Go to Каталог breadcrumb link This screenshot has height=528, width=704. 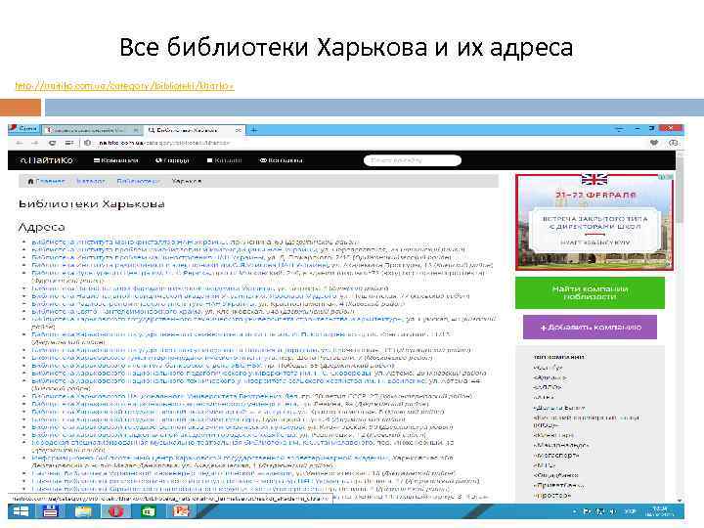(x=91, y=182)
